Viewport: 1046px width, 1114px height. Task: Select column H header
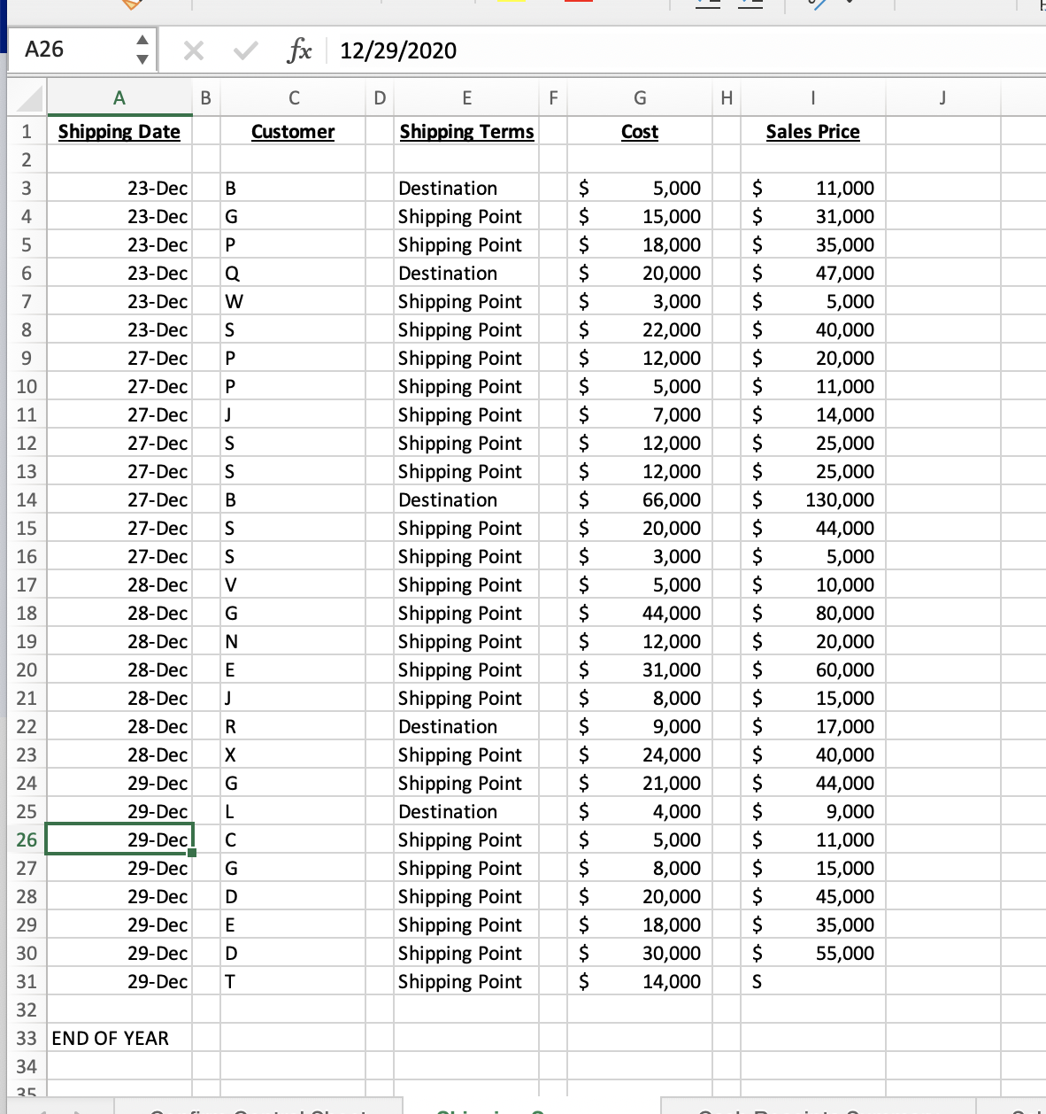[727, 98]
